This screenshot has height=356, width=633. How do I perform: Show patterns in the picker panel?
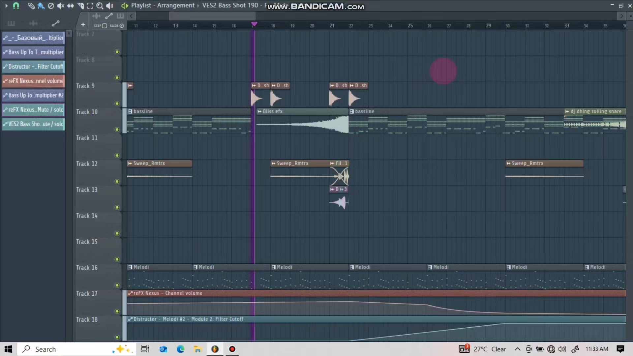[x=11, y=23]
